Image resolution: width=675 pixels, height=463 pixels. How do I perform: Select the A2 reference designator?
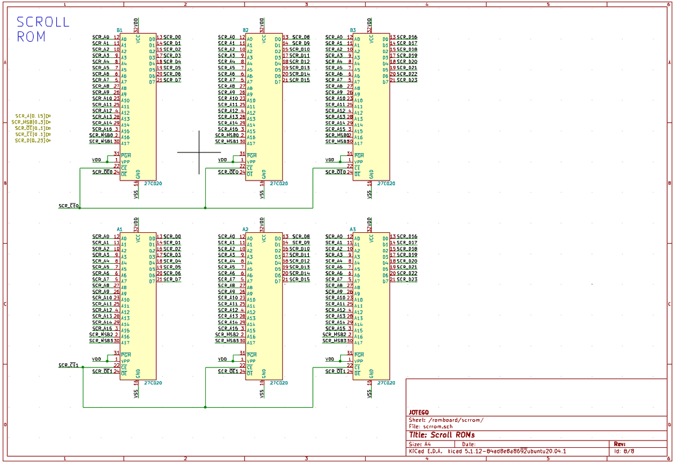pyautogui.click(x=245, y=230)
